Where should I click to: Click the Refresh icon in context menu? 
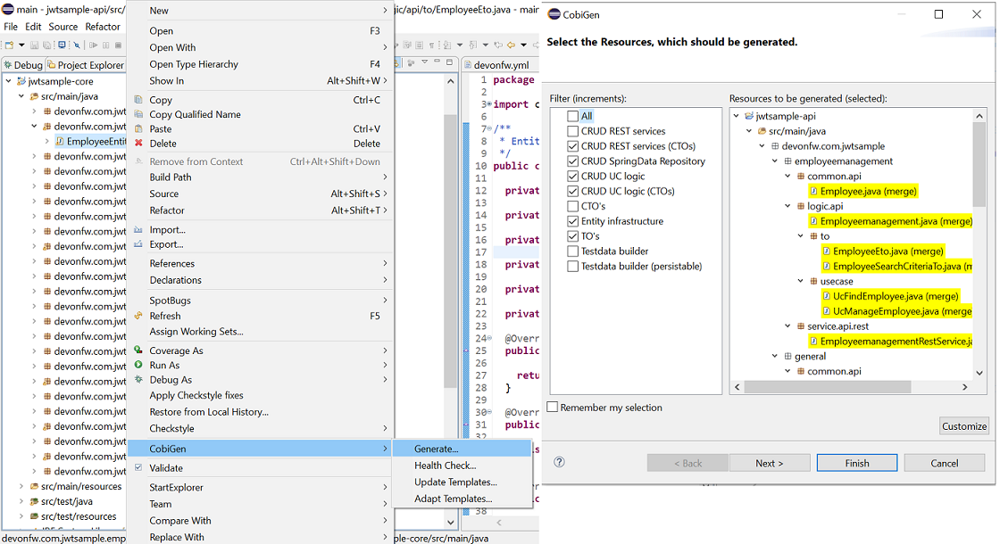tap(138, 316)
